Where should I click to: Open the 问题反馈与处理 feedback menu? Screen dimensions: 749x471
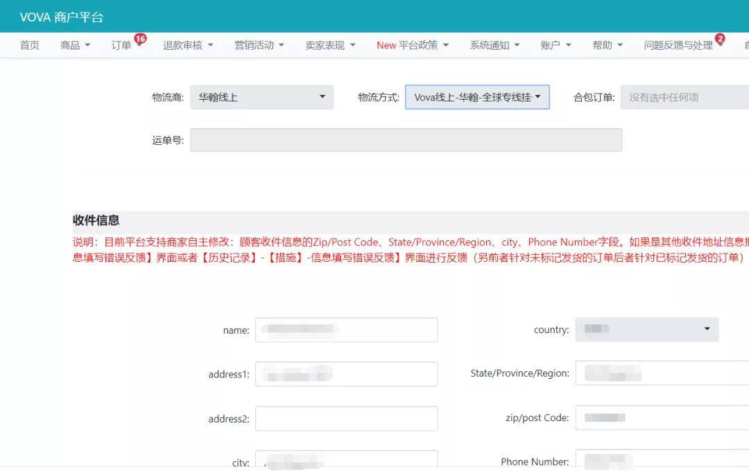pyautogui.click(x=682, y=45)
